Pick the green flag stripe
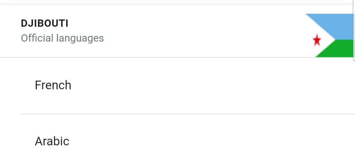Screen dimensions: 355x168 [339, 49]
